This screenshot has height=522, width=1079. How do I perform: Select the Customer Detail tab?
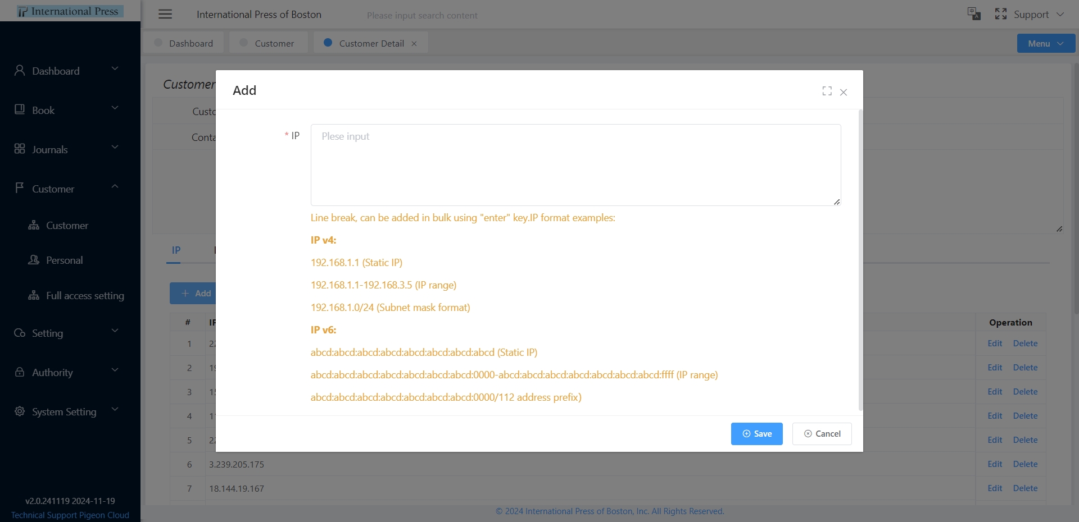click(371, 43)
